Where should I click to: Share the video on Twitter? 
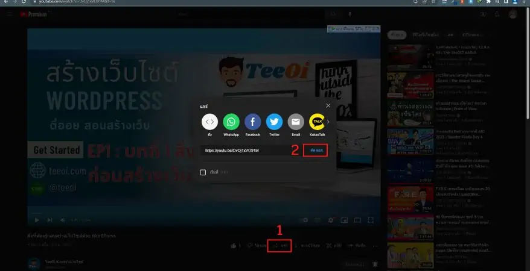tap(274, 122)
